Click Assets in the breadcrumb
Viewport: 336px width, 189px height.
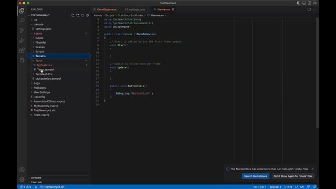coord(98,15)
